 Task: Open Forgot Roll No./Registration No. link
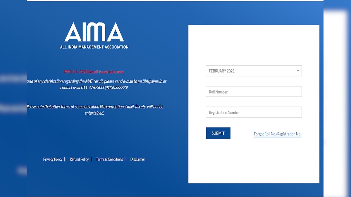click(x=277, y=134)
